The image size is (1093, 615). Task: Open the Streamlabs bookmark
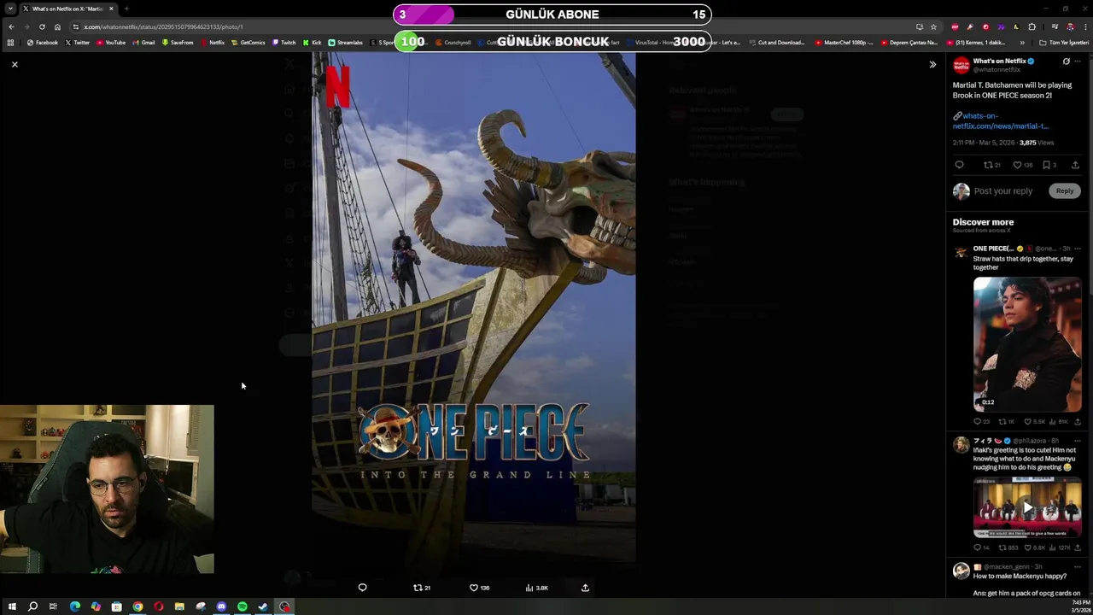pyautogui.click(x=345, y=43)
